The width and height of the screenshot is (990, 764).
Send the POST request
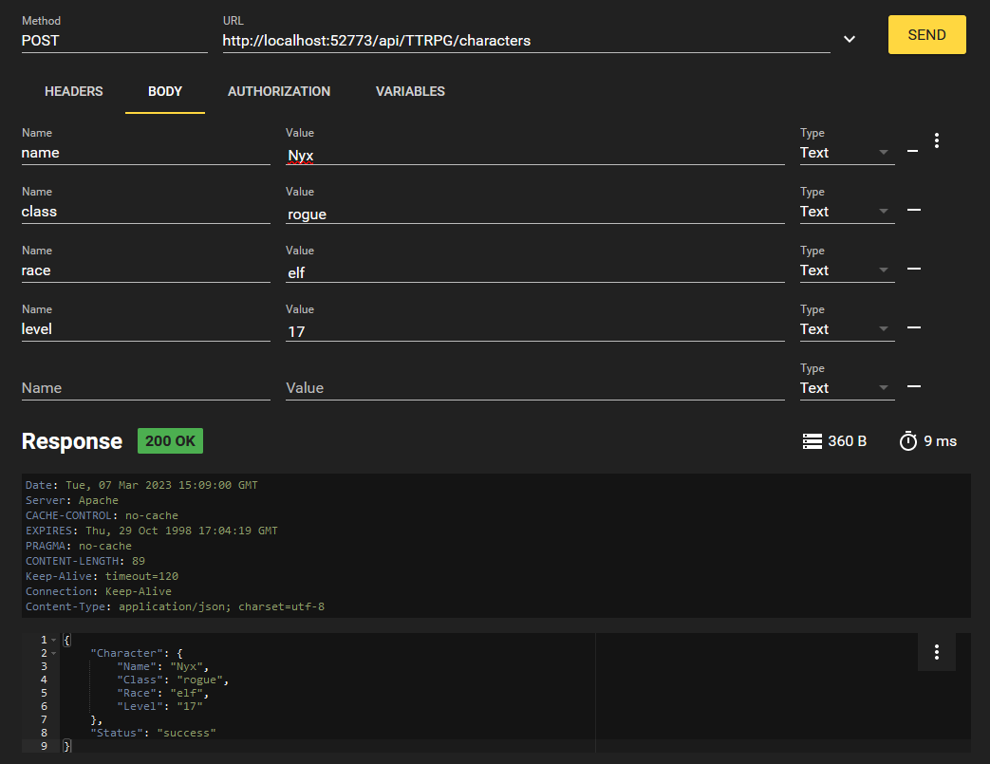tap(926, 35)
